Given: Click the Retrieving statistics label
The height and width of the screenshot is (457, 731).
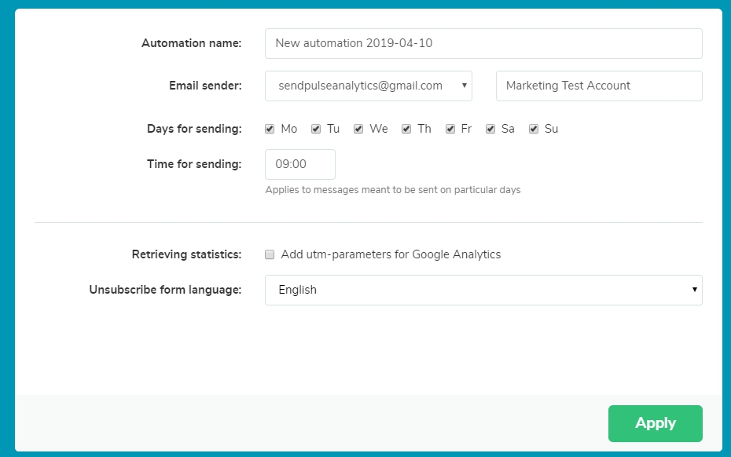Looking at the screenshot, I should tap(187, 254).
